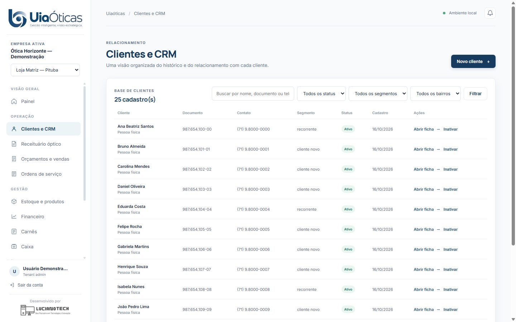
Task: Click the sign-out arrow icon
Action: tap(13, 285)
